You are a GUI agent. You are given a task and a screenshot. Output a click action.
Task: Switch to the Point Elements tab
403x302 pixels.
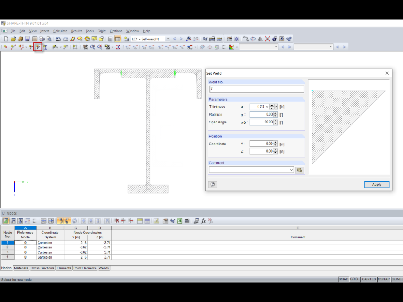point(84,268)
